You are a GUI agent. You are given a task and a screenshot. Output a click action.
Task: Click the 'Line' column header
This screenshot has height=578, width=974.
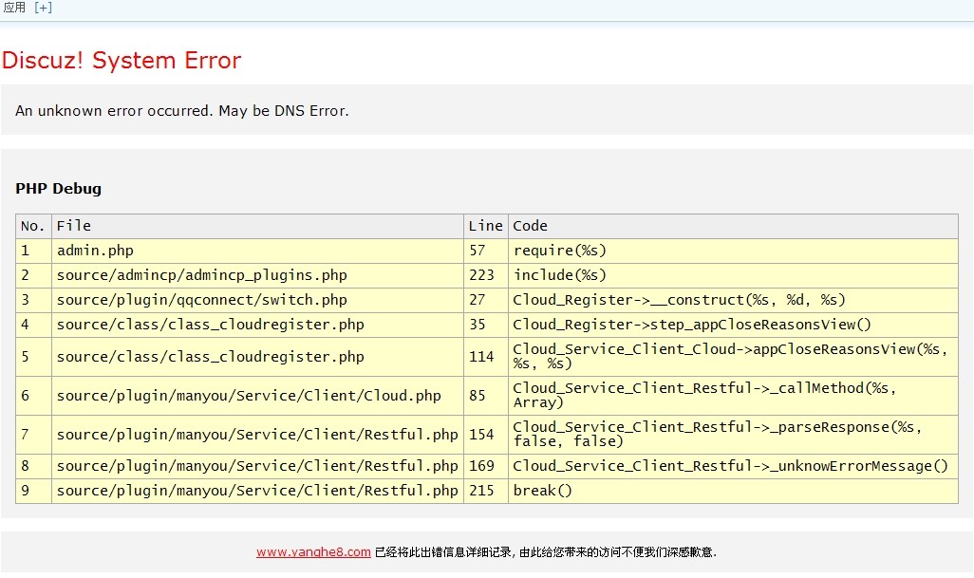(x=486, y=226)
